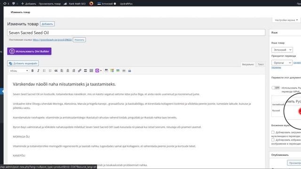Viewport: 301px width, 169px height.
Task: Toggle bold formatting in editor toolbar
Action: point(32,71)
